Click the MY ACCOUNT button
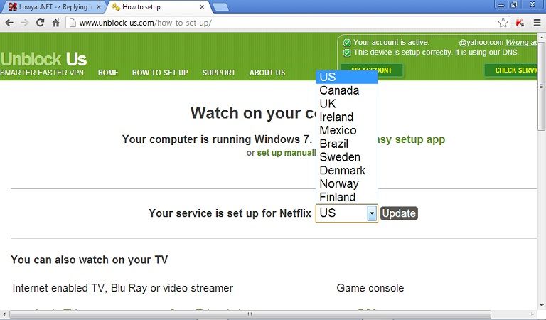Image resolution: width=546 pixels, height=320 pixels. tap(371, 70)
